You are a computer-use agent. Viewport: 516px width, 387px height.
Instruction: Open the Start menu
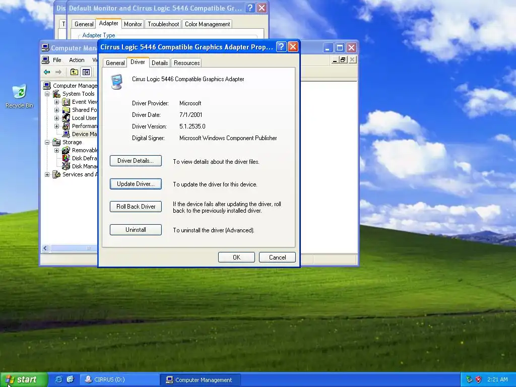click(24, 379)
